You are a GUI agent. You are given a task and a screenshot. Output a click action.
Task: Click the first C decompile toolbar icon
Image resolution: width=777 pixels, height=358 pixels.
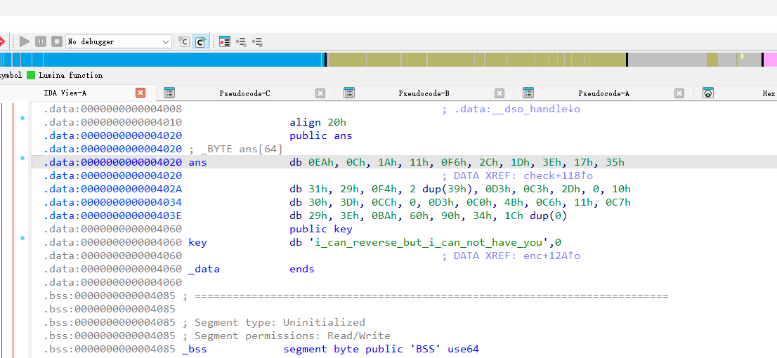(184, 41)
